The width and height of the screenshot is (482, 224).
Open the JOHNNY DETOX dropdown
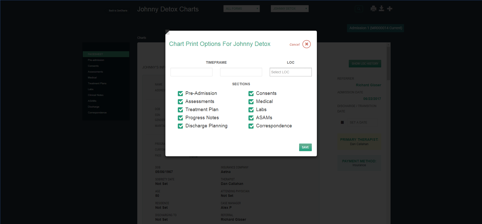[290, 9]
